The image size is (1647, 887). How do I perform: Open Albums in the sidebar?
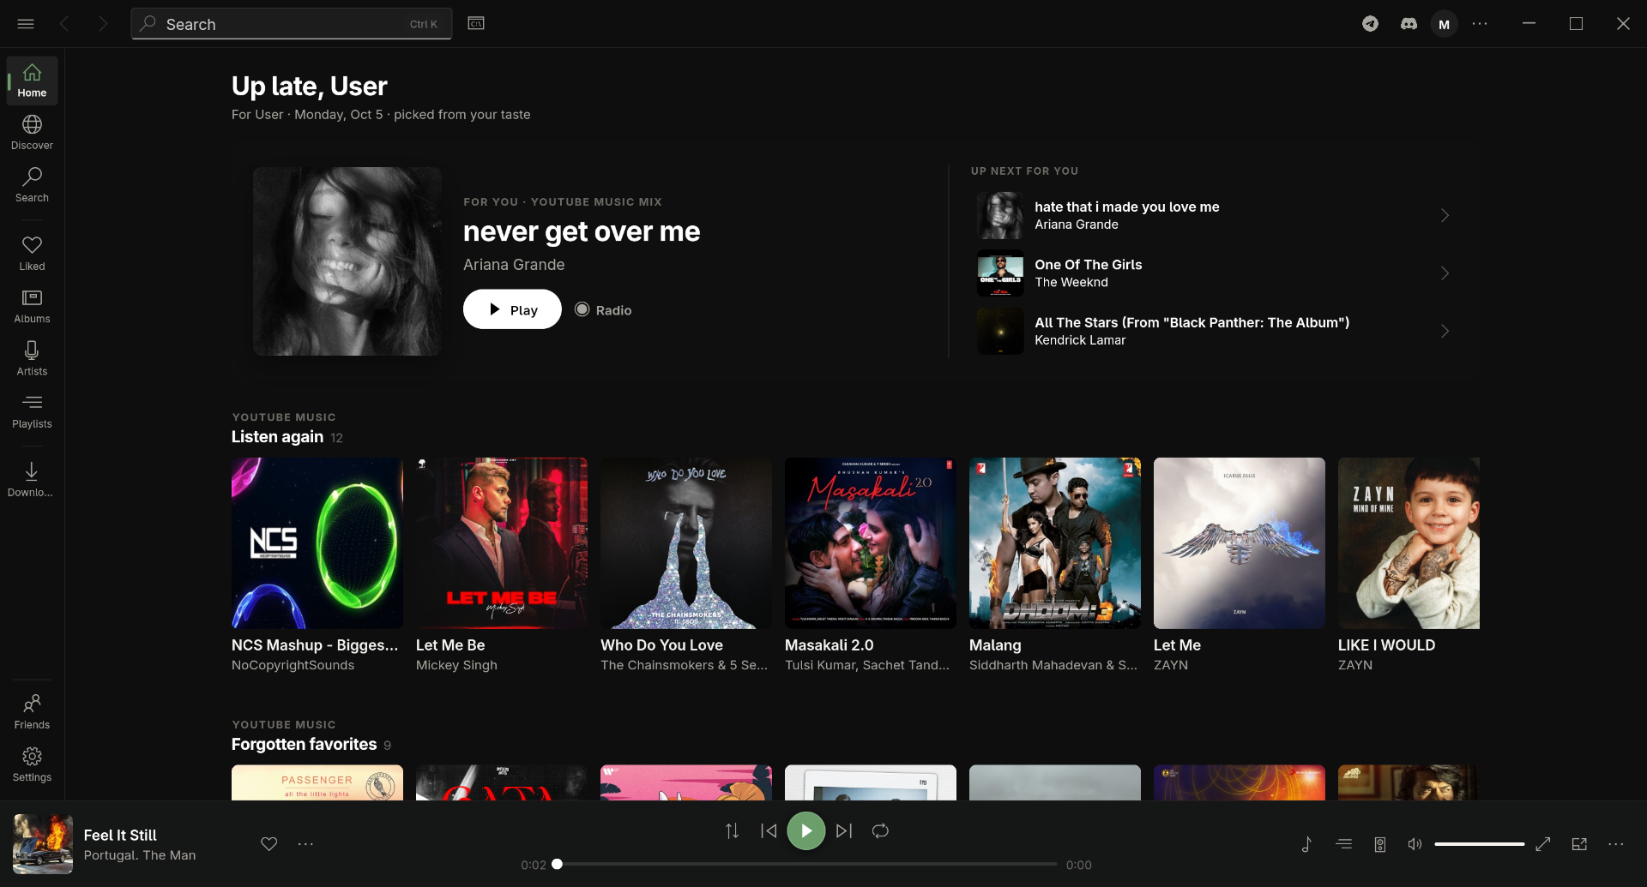32,306
